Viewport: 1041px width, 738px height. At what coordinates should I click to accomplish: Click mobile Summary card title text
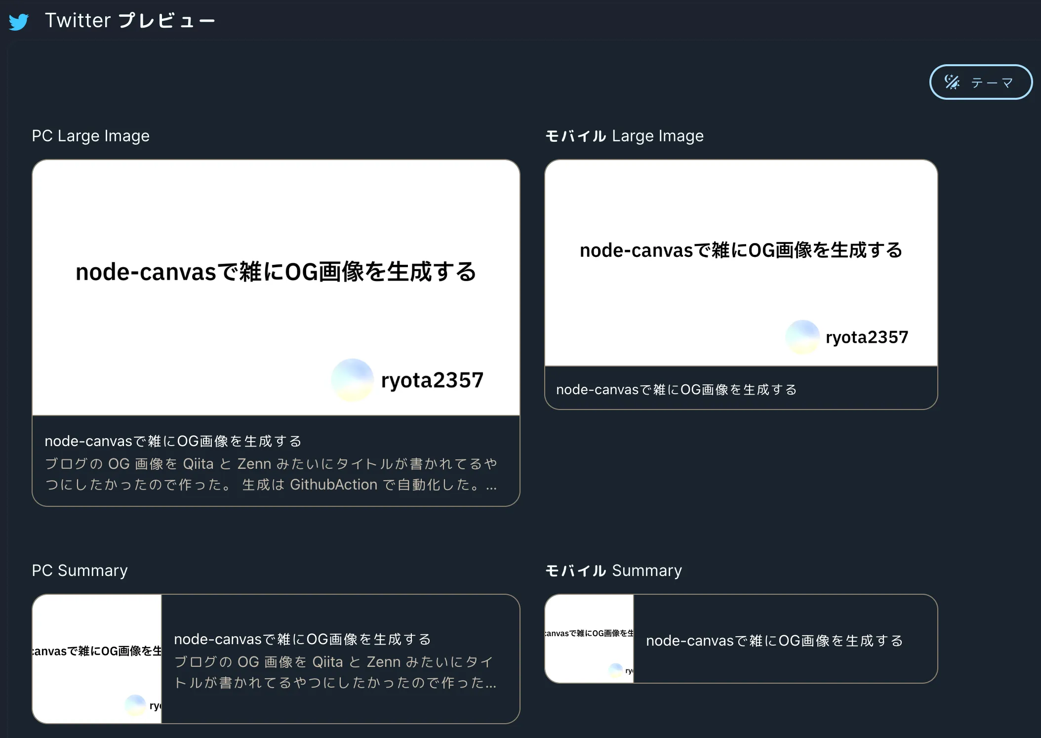pyautogui.click(x=774, y=641)
